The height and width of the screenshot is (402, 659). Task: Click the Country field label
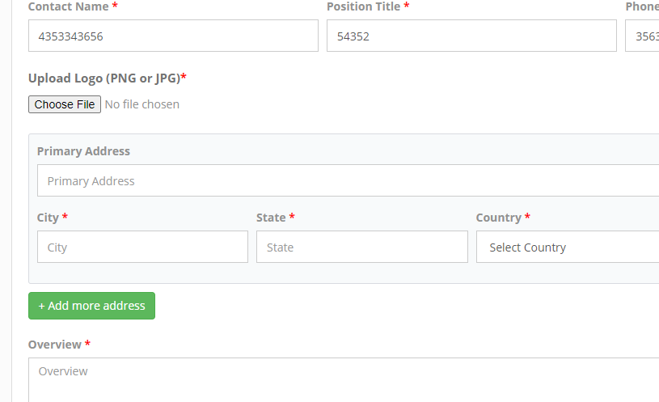[x=498, y=218]
